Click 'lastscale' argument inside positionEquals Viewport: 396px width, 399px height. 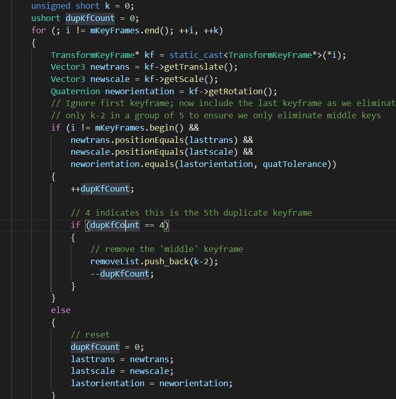[x=211, y=152]
